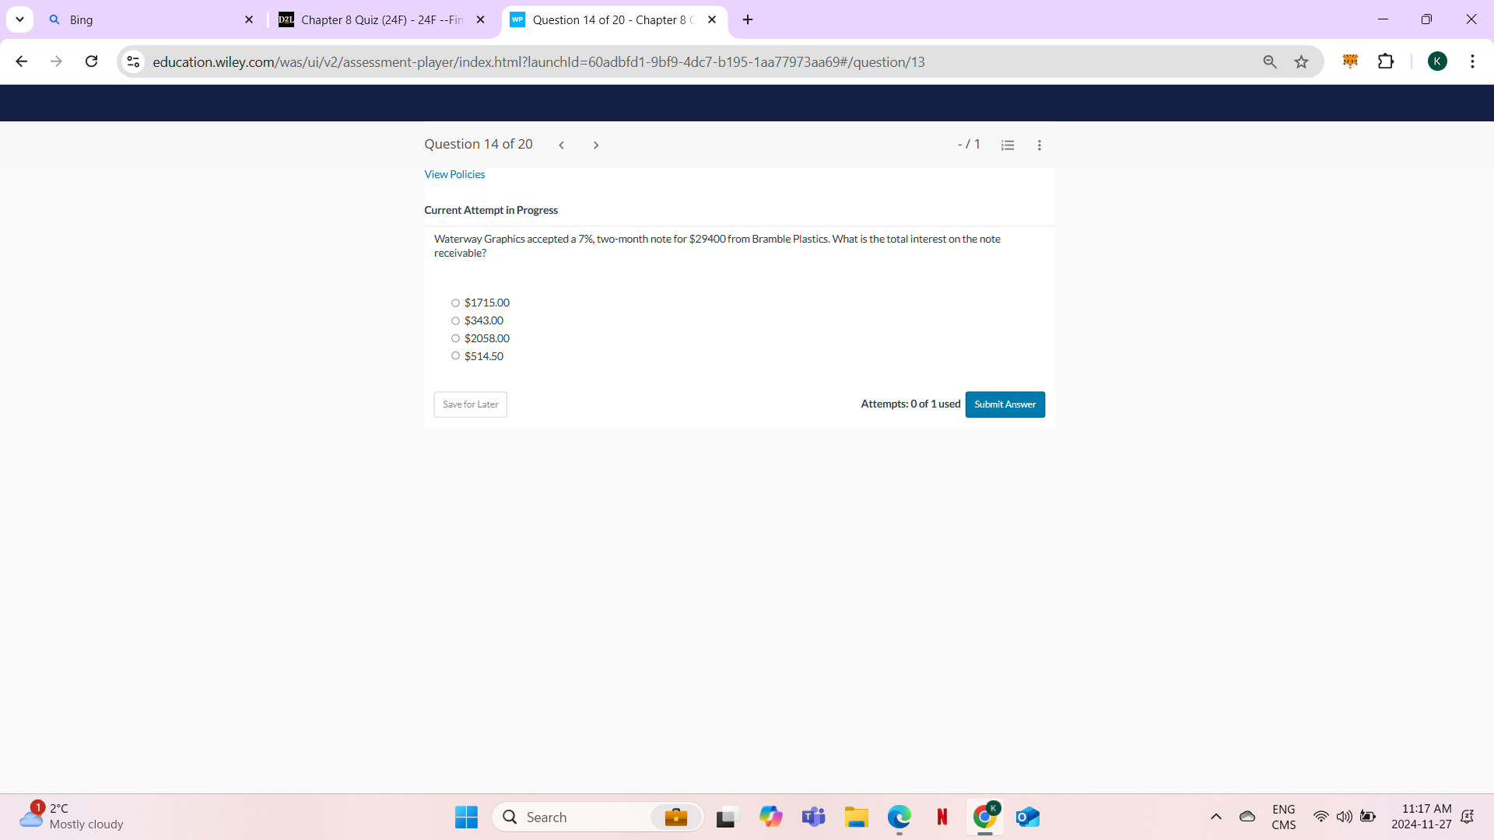Open the site permissions settings icon
Screen dimensions: 1494x840
coord(132,61)
